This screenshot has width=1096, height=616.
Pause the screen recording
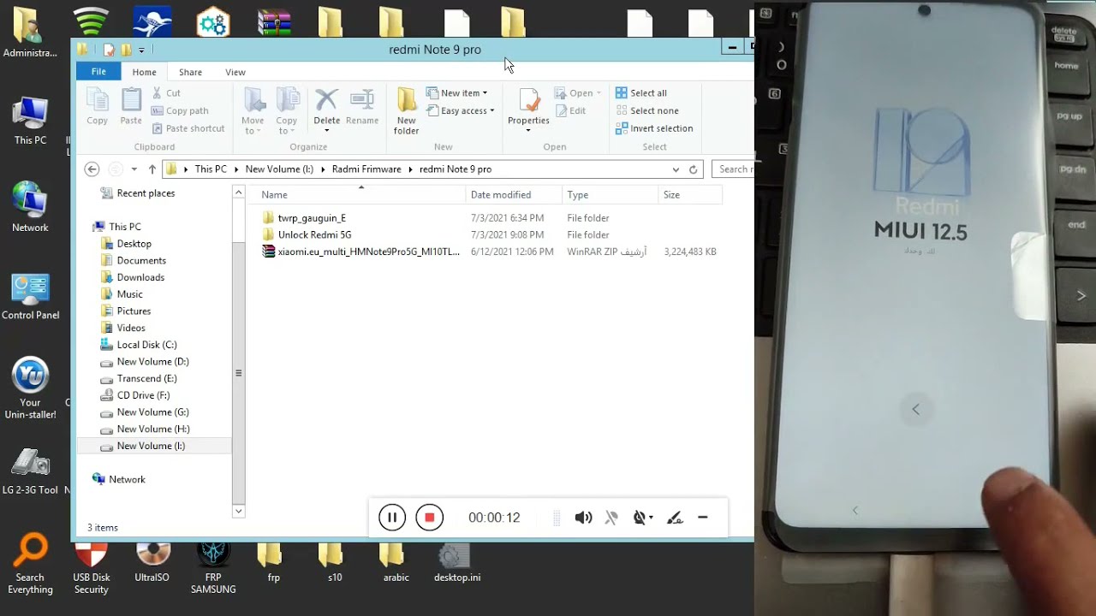tap(392, 518)
